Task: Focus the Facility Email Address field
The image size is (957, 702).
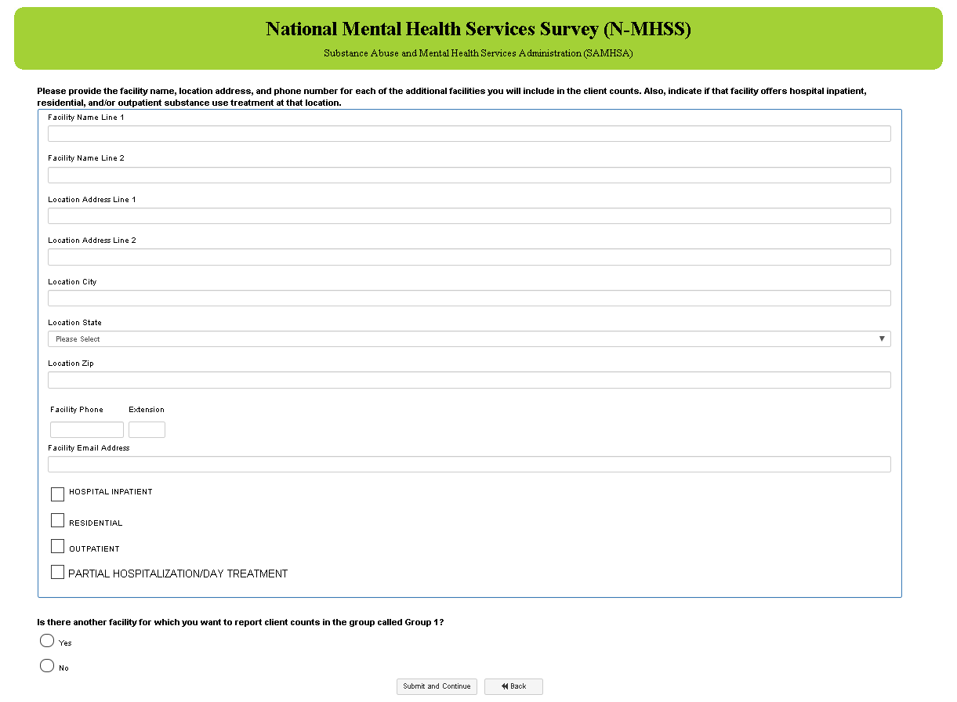Action: pos(469,465)
